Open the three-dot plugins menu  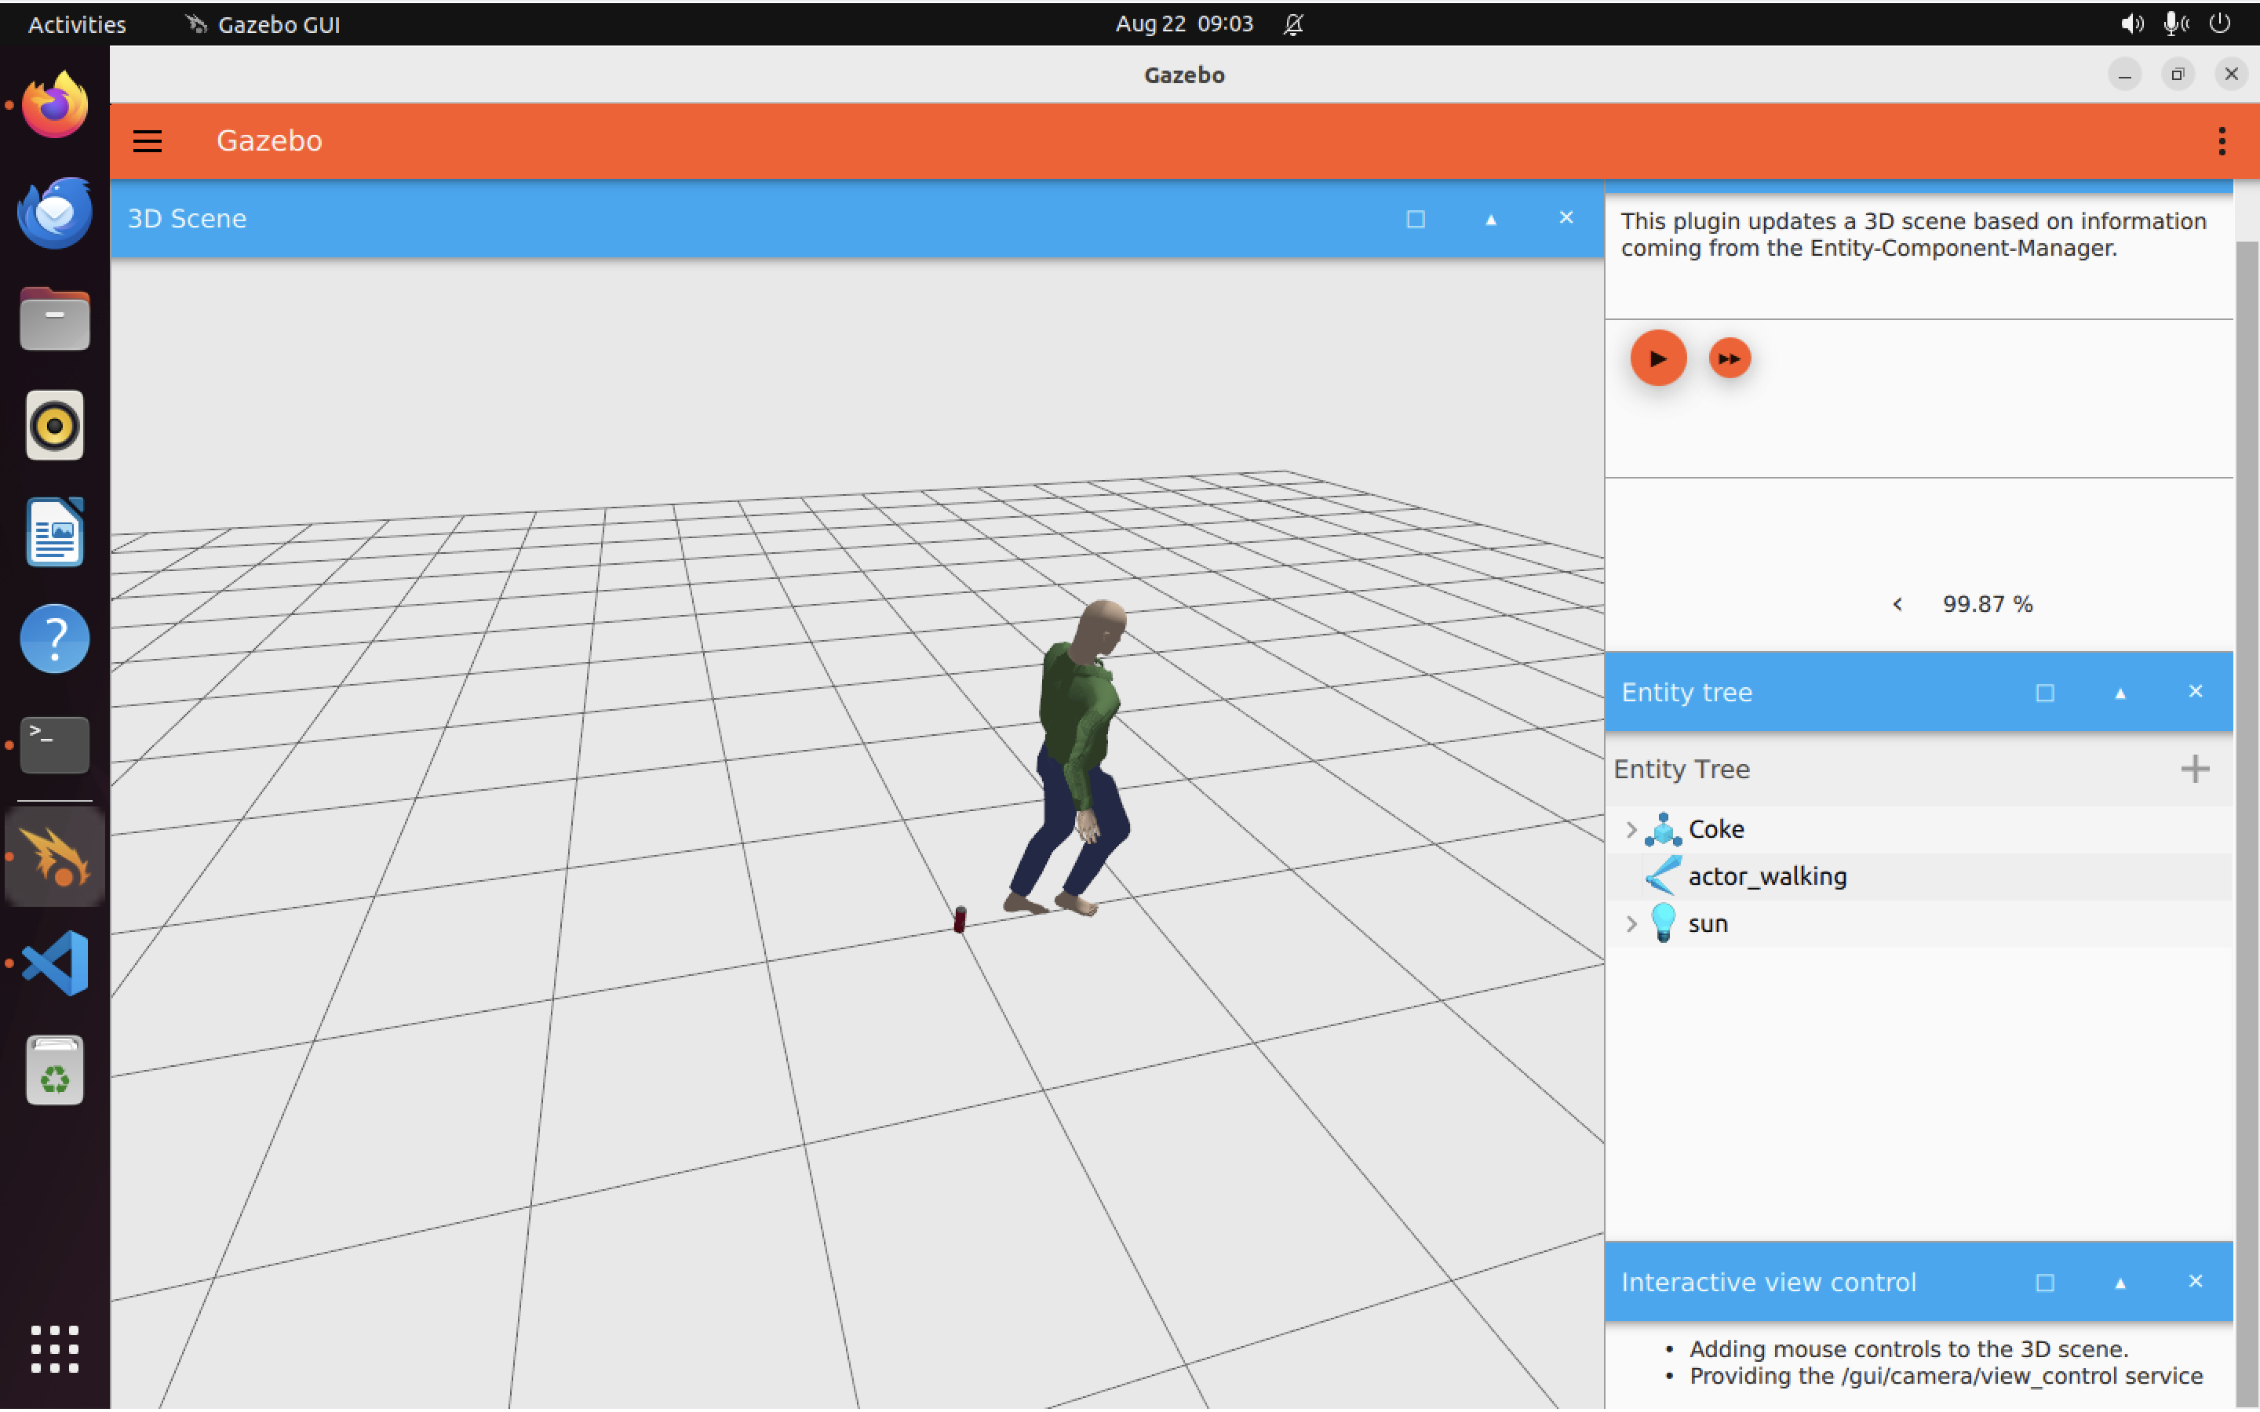coord(2221,141)
